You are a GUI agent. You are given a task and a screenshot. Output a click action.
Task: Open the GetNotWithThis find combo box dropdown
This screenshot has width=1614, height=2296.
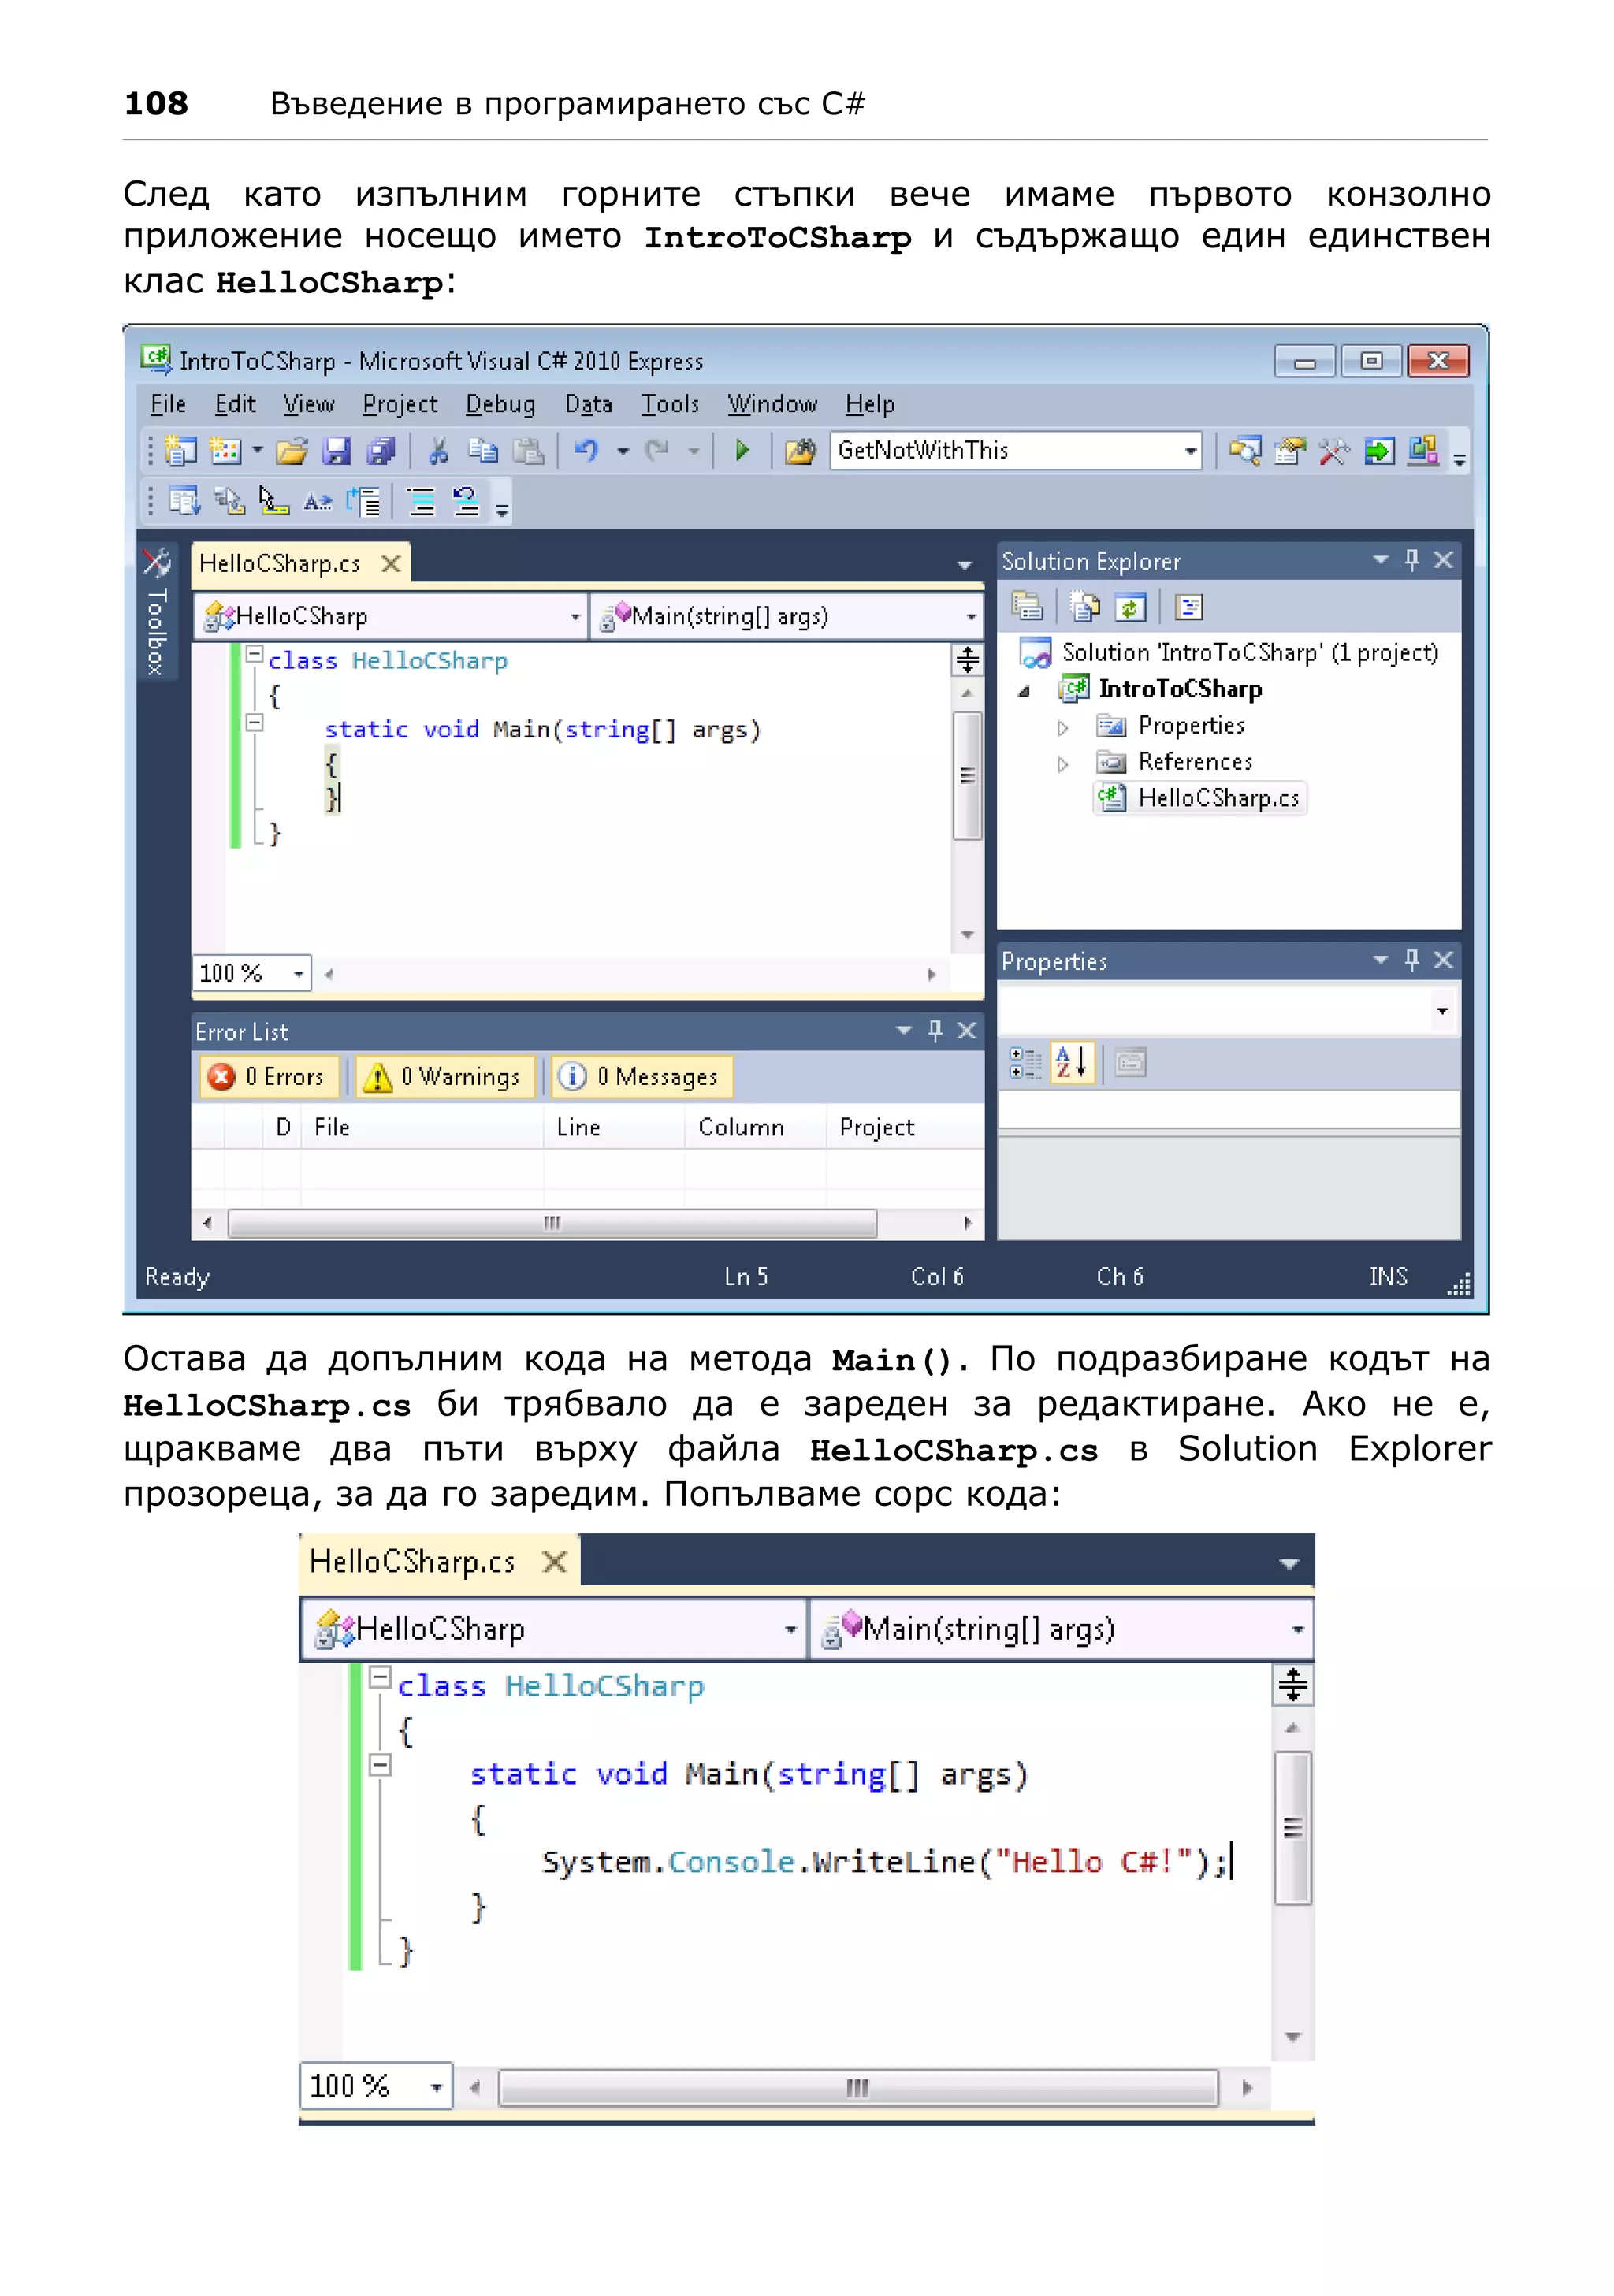click(x=1190, y=451)
